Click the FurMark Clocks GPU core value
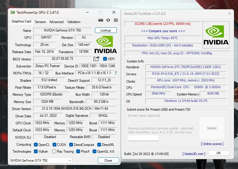238x169 pixels. [x=186, y=80]
